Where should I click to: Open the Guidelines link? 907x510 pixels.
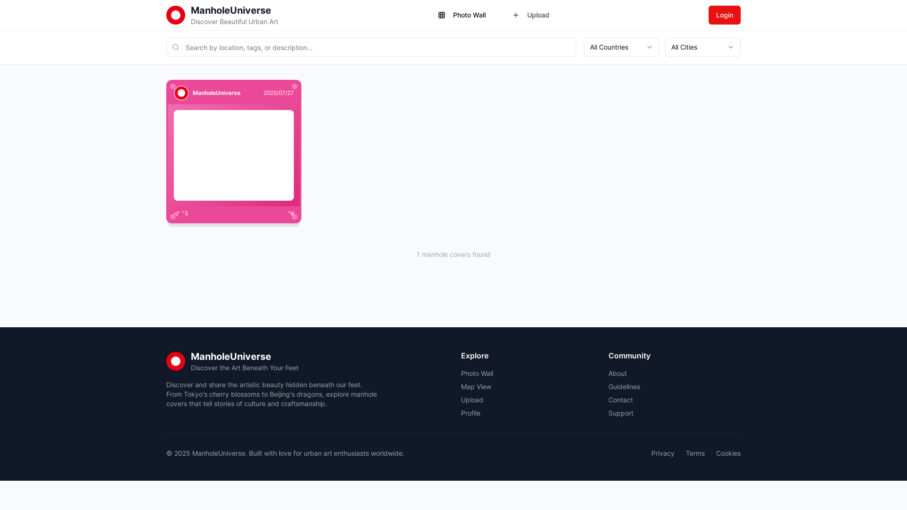click(624, 387)
